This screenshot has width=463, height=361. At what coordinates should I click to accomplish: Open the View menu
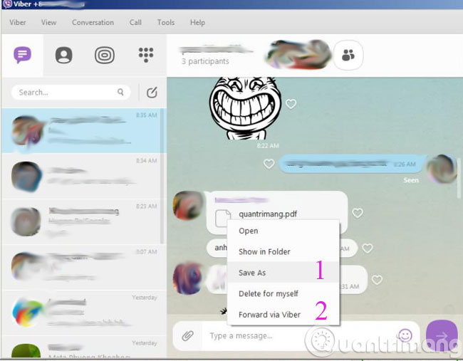click(48, 23)
